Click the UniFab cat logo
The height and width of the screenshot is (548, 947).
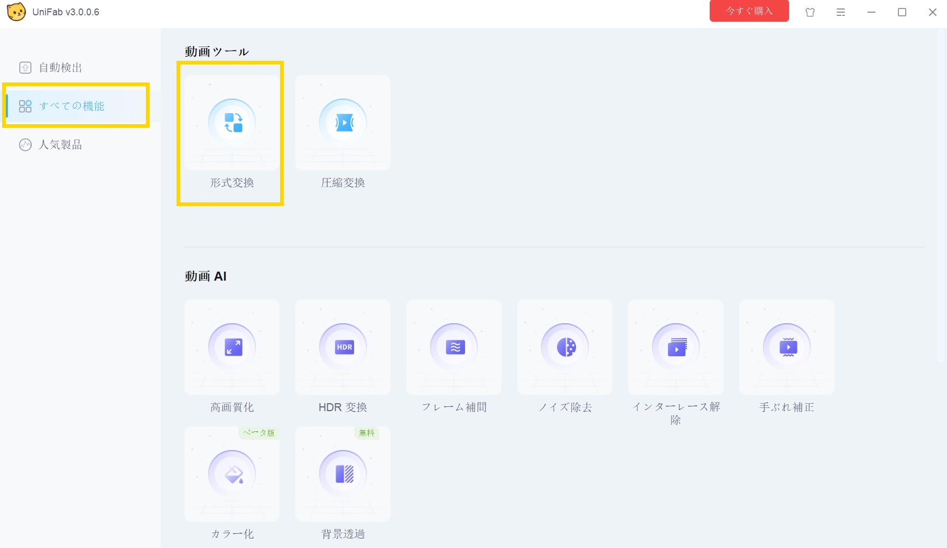[16, 12]
